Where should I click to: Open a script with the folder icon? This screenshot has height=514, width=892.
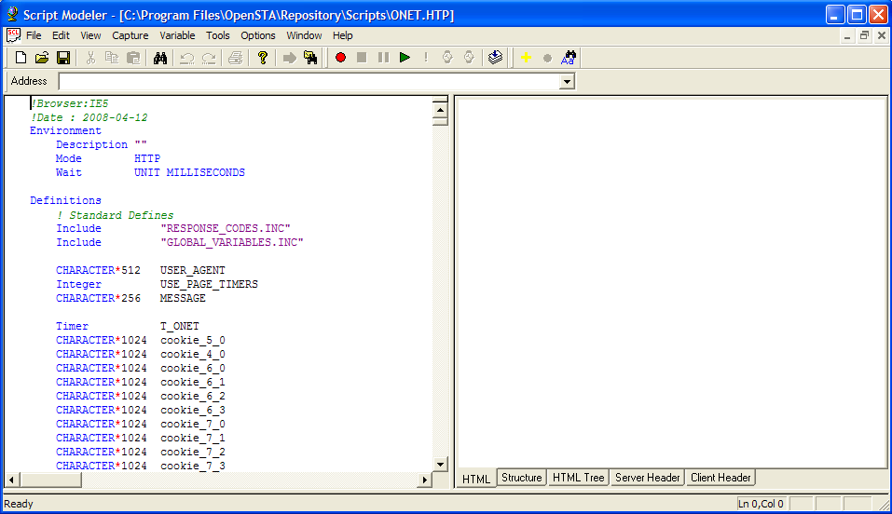[x=42, y=58]
